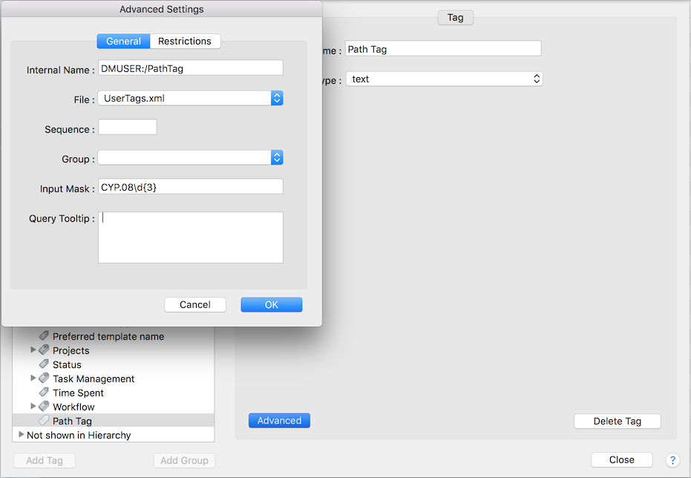
Task: Click the Add Group button
Action: click(x=184, y=461)
